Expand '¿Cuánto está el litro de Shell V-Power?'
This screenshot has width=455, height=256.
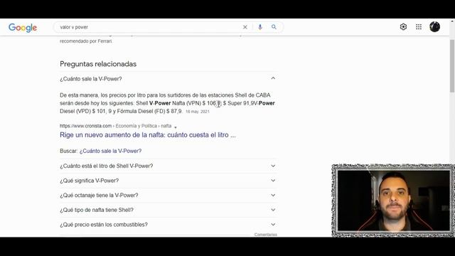(168, 166)
